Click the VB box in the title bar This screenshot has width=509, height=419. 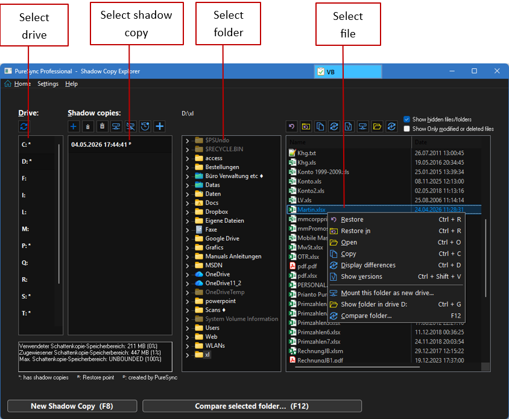pos(347,71)
